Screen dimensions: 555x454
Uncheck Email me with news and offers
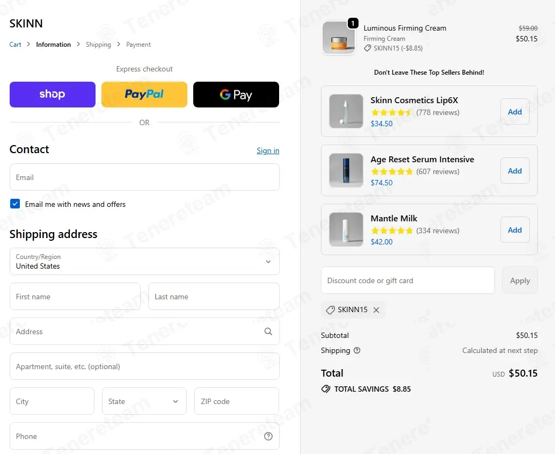[15, 204]
